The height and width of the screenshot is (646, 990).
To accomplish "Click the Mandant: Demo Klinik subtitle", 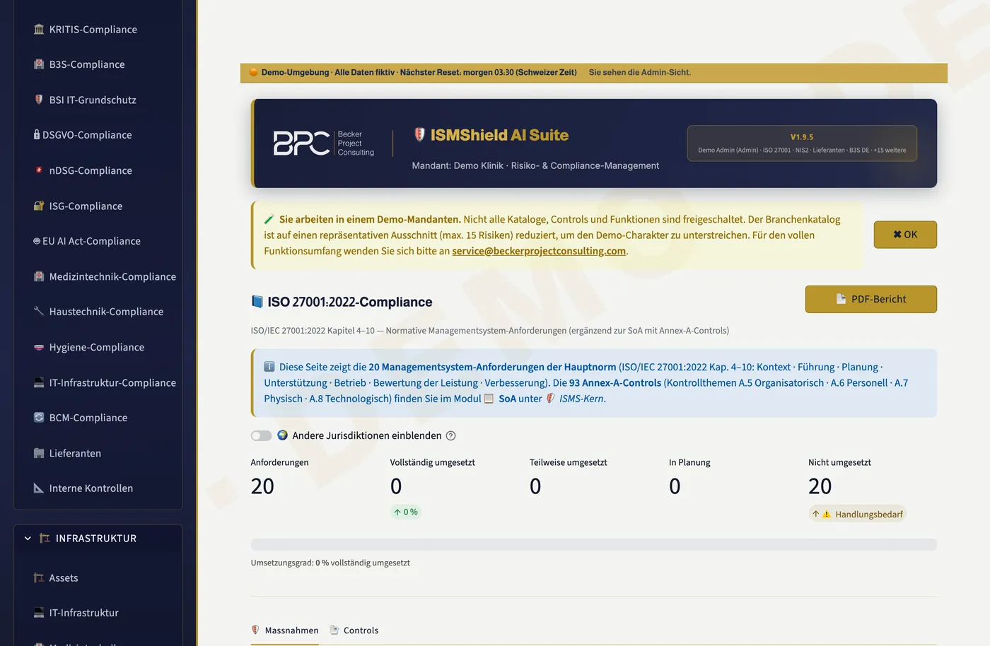I will pyautogui.click(x=535, y=165).
